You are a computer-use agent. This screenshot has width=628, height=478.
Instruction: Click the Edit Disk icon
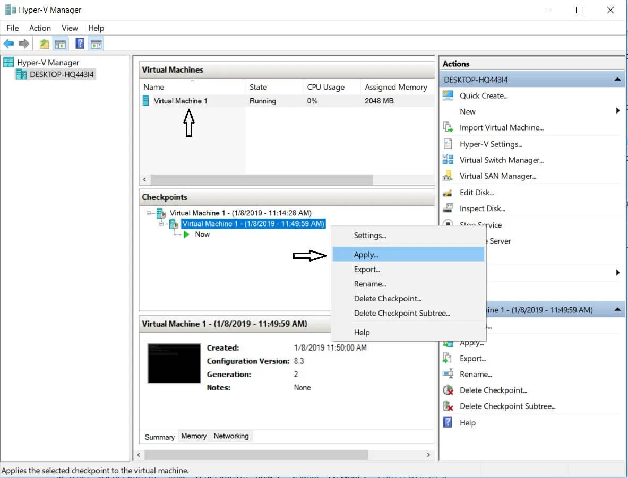(448, 193)
